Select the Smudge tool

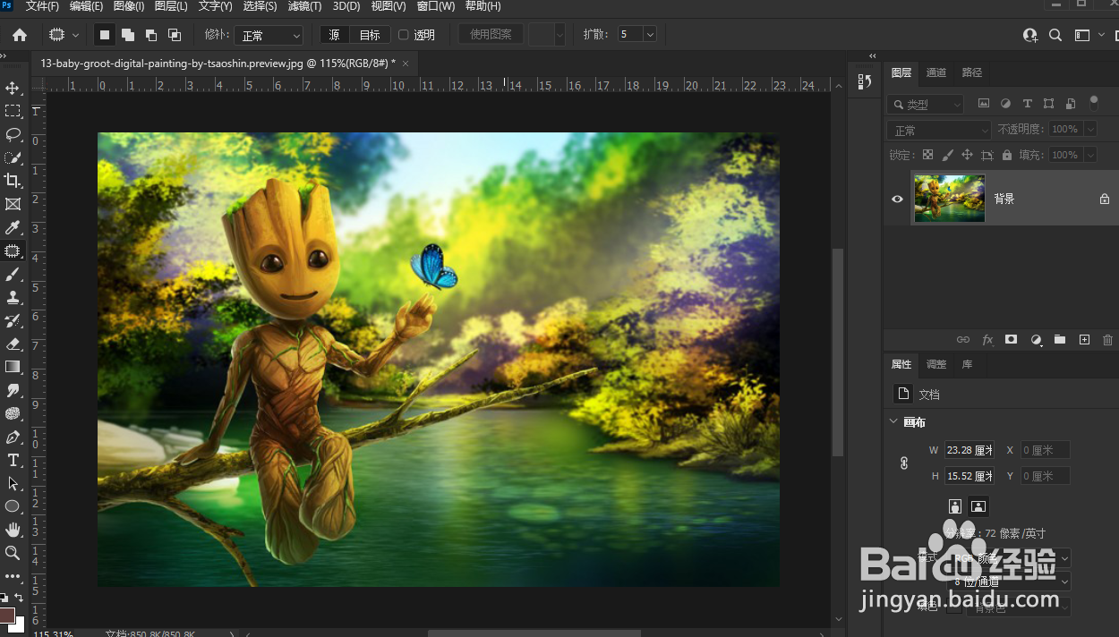point(13,390)
